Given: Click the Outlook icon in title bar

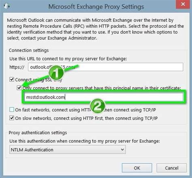Looking at the screenshot, I should pyautogui.click(x=6, y=6).
